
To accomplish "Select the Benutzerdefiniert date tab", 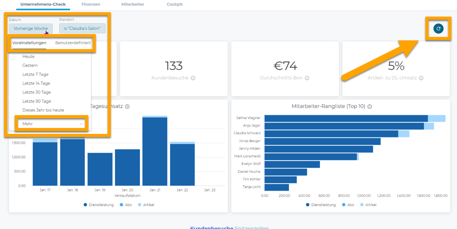I will pos(73,43).
